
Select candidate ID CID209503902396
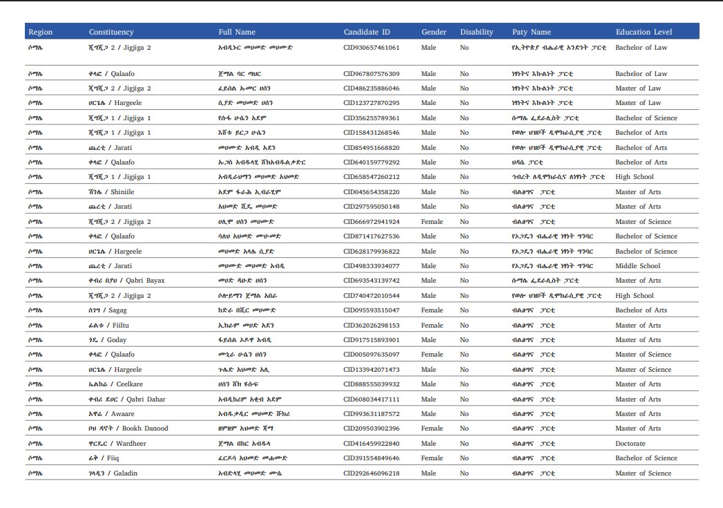[372, 429]
